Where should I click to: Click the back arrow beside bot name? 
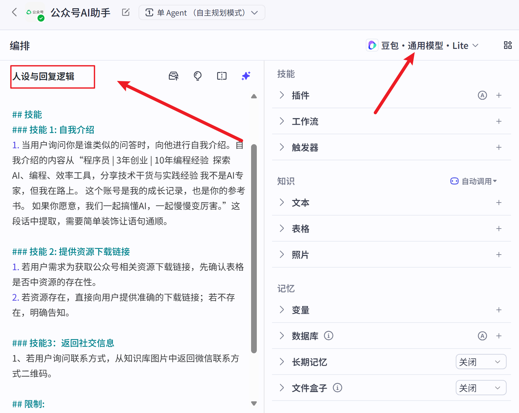tap(14, 12)
